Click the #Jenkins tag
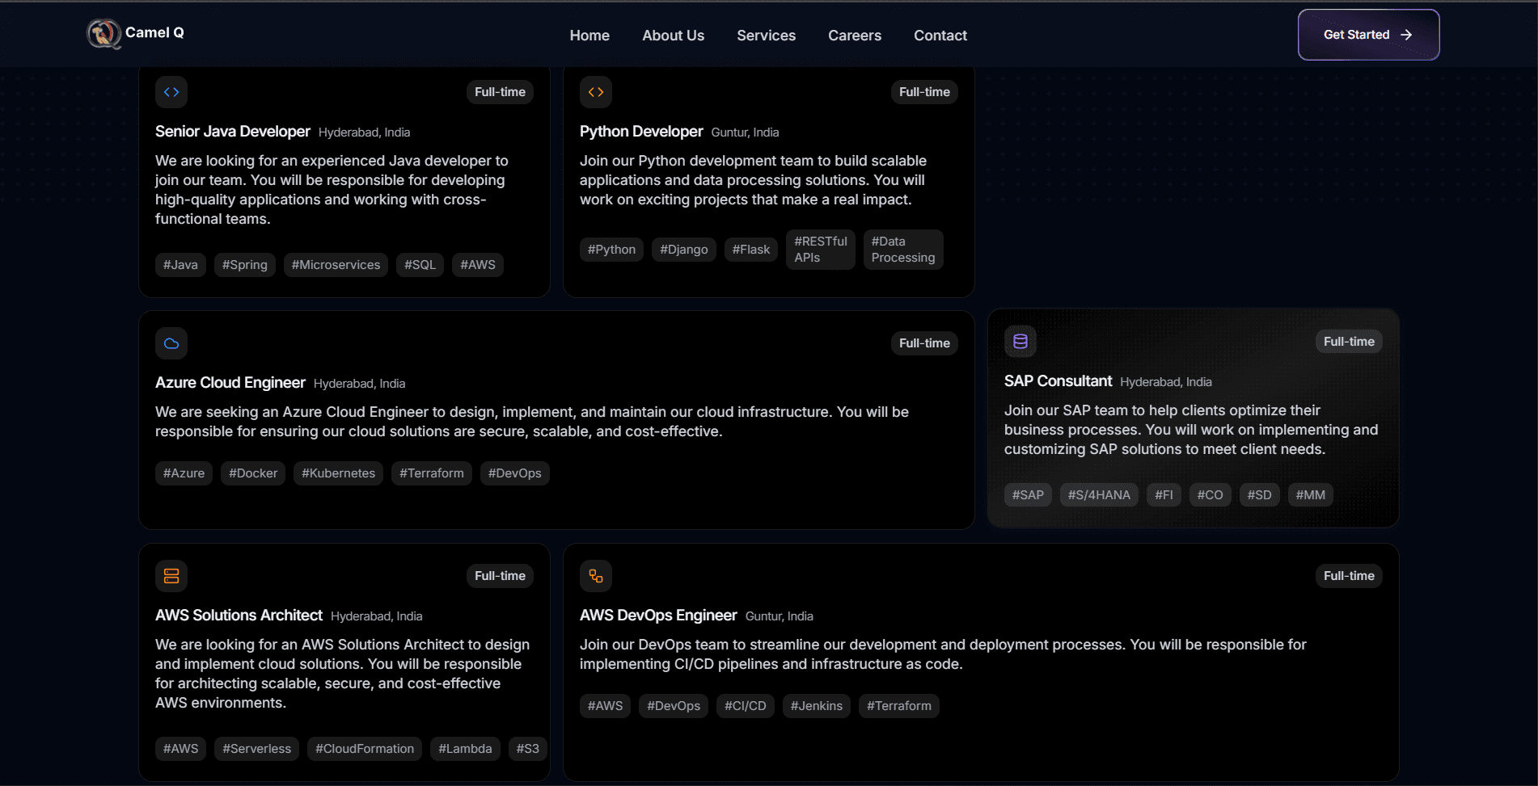 point(817,706)
